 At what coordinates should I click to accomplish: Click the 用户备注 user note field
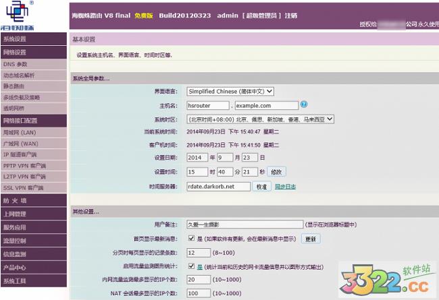coord(245,224)
